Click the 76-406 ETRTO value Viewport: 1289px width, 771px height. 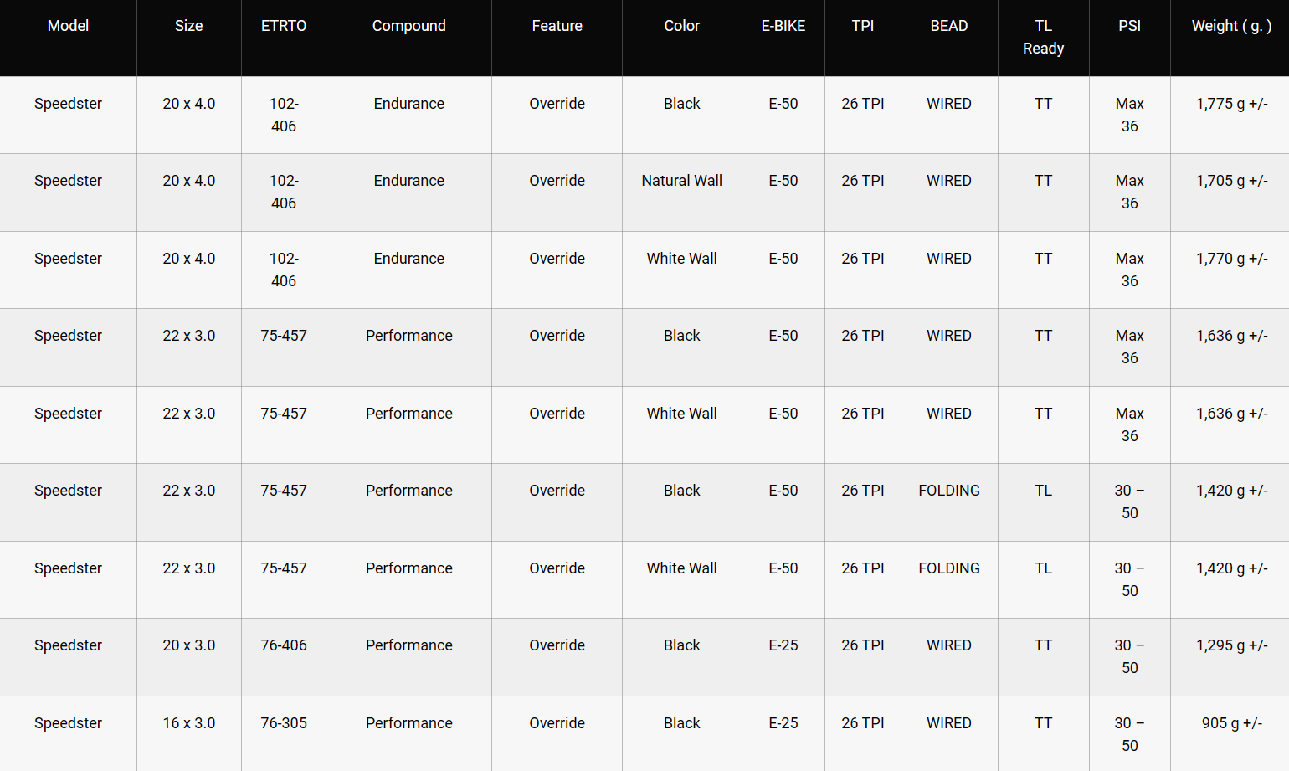point(283,645)
